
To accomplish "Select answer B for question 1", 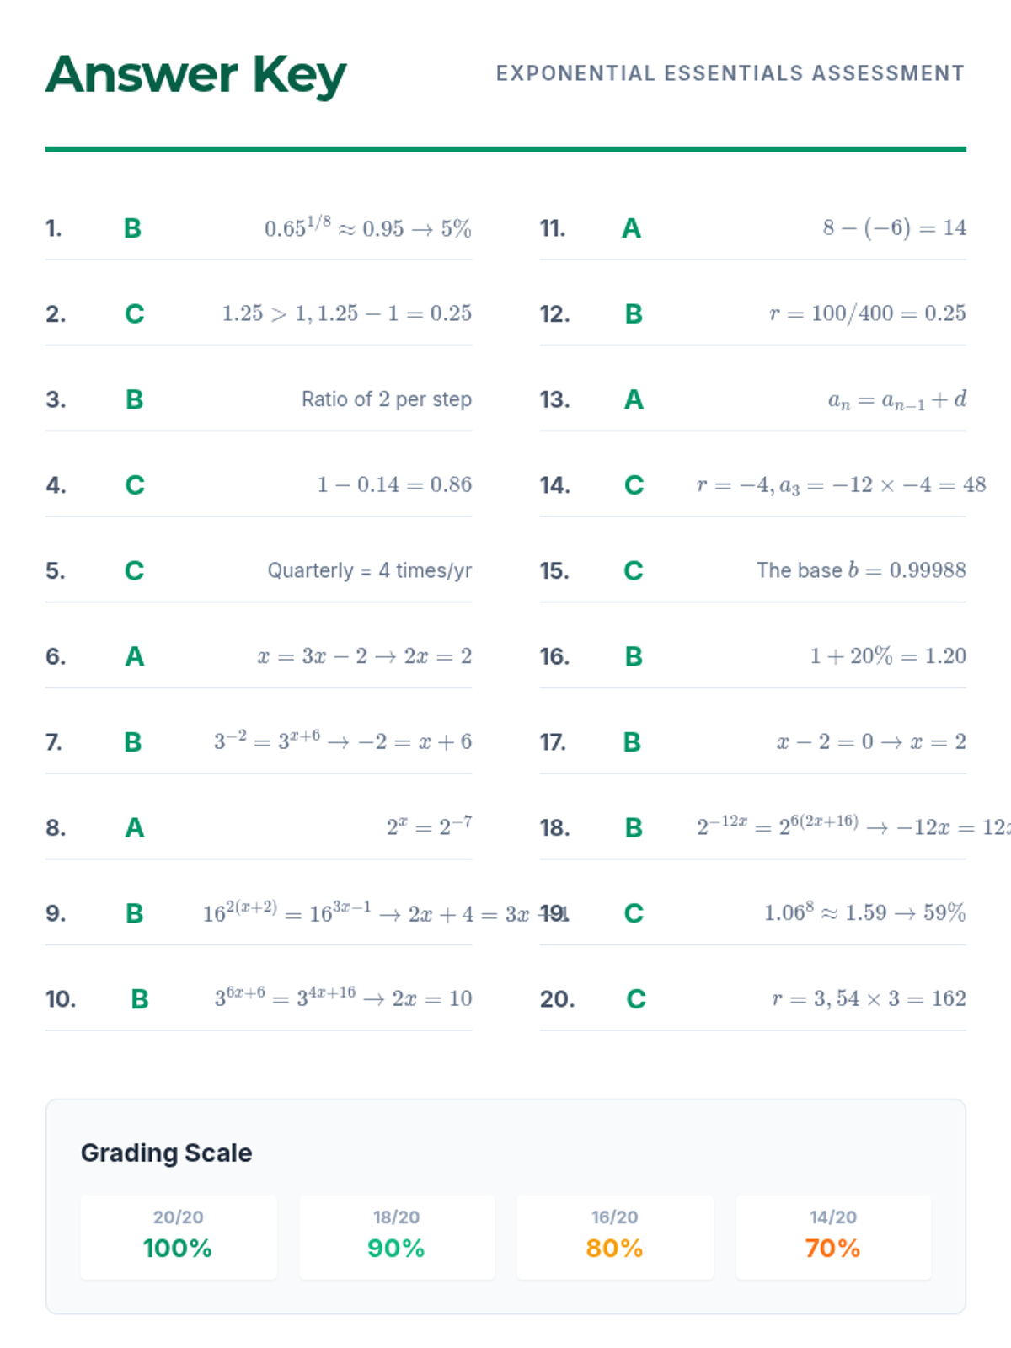I will pos(132,228).
